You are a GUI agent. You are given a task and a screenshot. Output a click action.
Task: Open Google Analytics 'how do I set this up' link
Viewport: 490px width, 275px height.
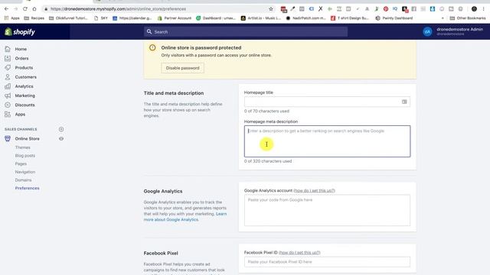click(314, 190)
